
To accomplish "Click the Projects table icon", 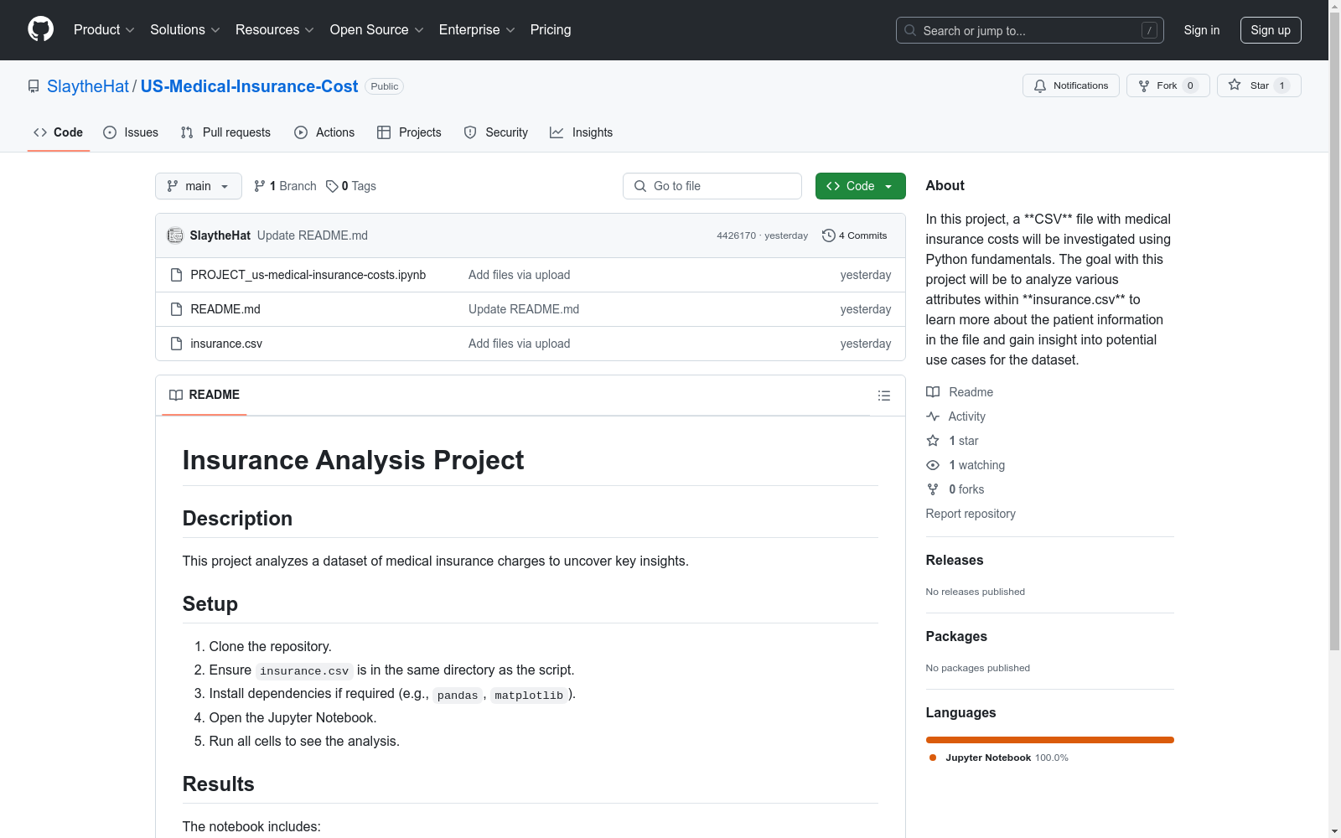I will (384, 132).
